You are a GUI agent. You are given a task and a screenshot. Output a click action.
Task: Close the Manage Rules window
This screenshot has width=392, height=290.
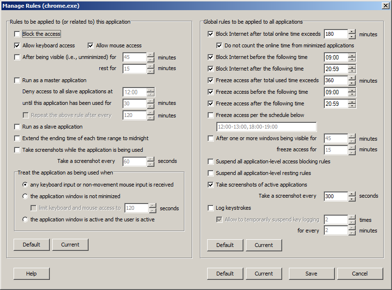386,6
